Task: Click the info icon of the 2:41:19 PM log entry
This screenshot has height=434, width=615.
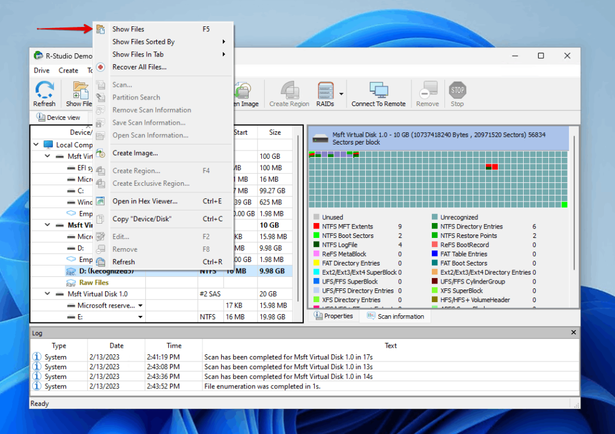Action: click(x=37, y=357)
